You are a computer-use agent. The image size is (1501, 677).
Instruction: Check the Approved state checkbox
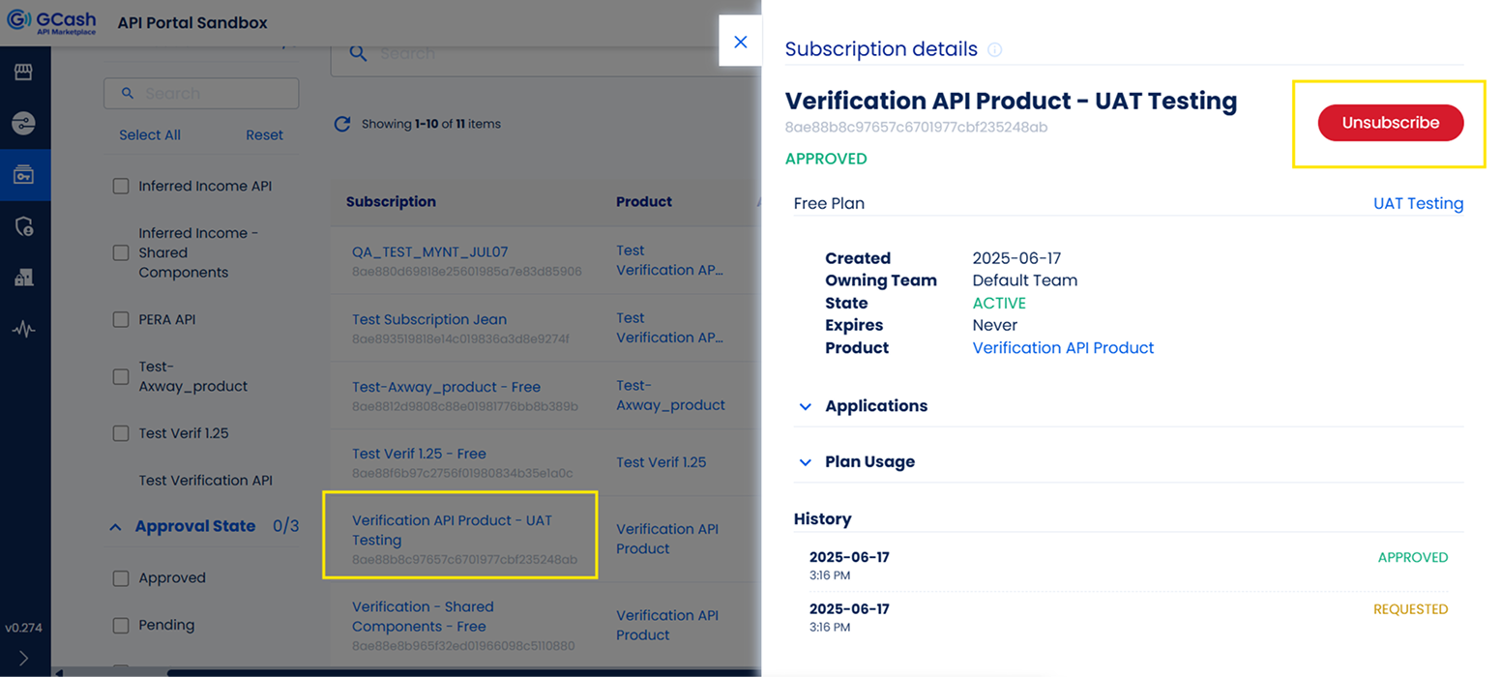pos(121,578)
